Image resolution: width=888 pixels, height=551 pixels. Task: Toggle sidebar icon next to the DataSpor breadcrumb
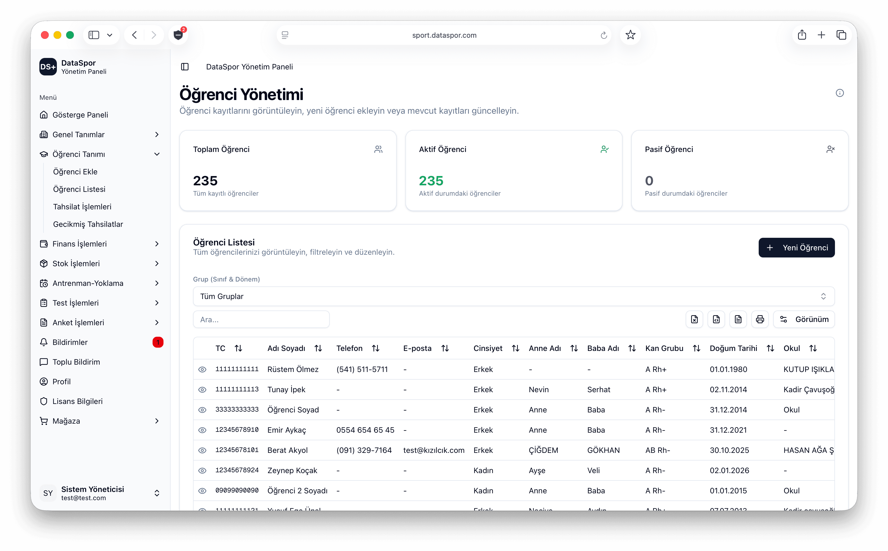(x=185, y=67)
